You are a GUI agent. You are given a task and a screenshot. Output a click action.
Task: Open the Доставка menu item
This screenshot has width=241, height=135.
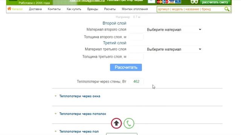click(35, 9)
